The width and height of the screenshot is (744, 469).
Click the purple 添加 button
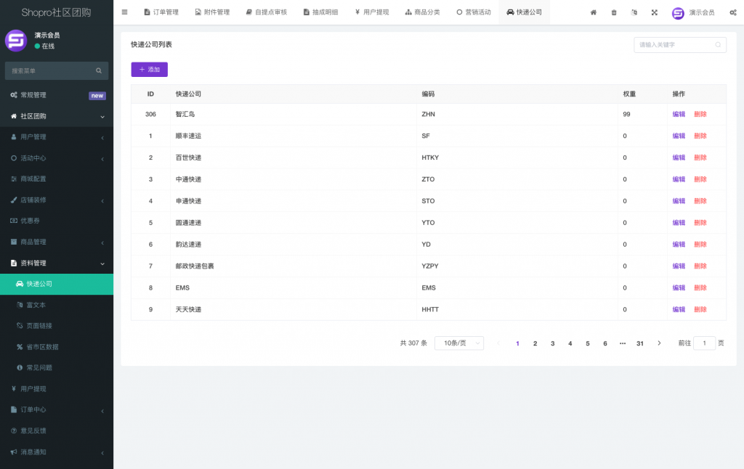tap(149, 69)
